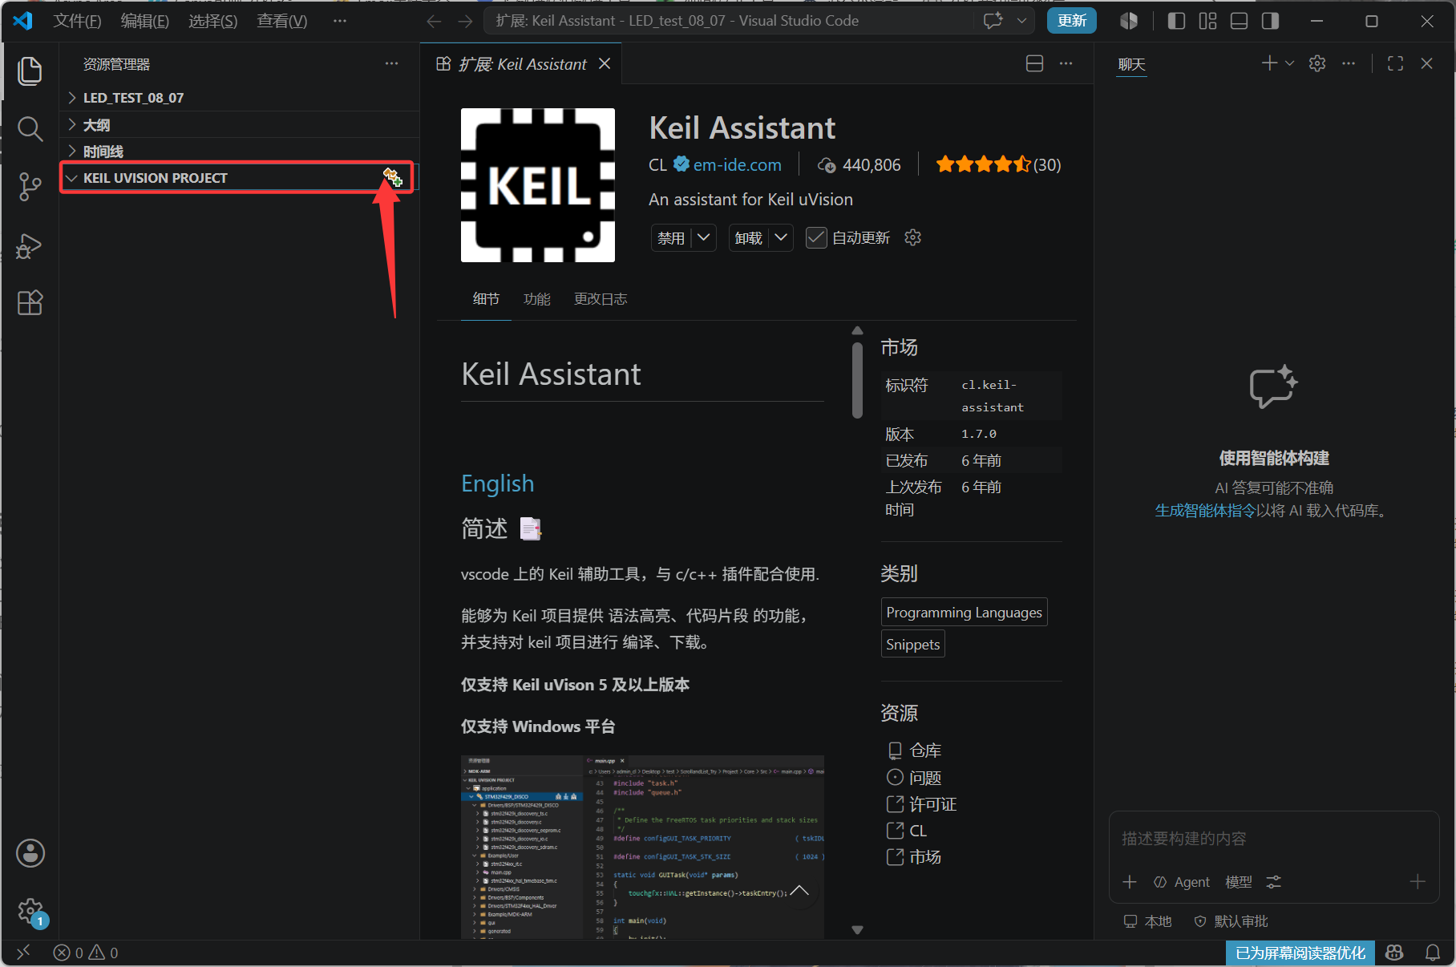
Task: Open the 生成智能体指令 link
Action: click(1205, 511)
